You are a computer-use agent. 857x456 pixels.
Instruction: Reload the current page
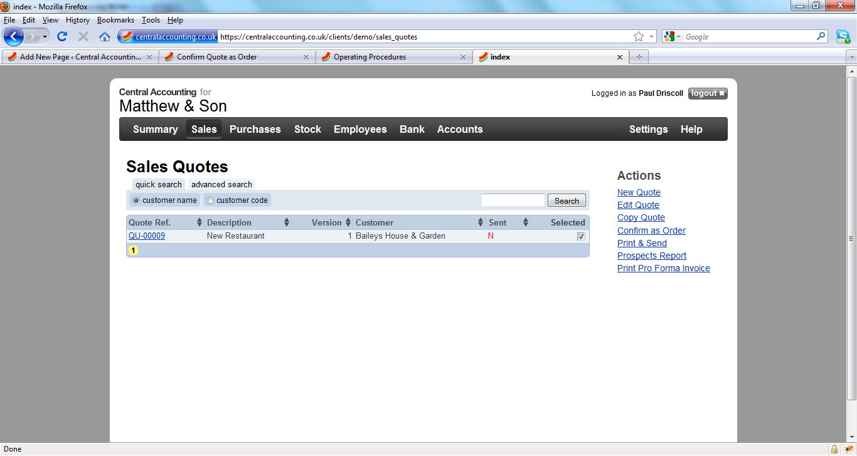tap(62, 36)
